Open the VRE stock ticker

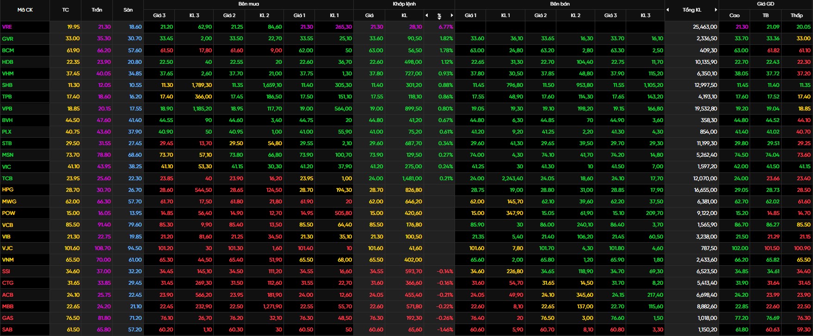coord(7,27)
